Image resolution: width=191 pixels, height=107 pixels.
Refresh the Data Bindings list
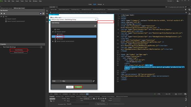point(95,26)
